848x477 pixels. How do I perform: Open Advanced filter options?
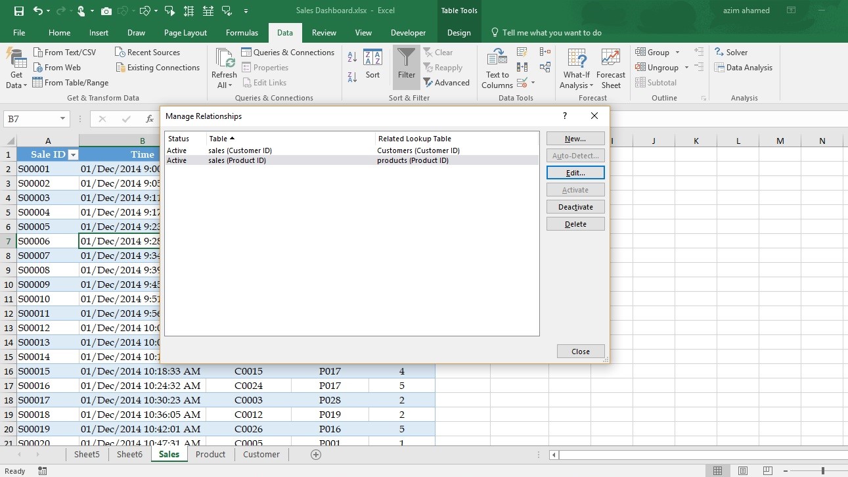point(447,83)
